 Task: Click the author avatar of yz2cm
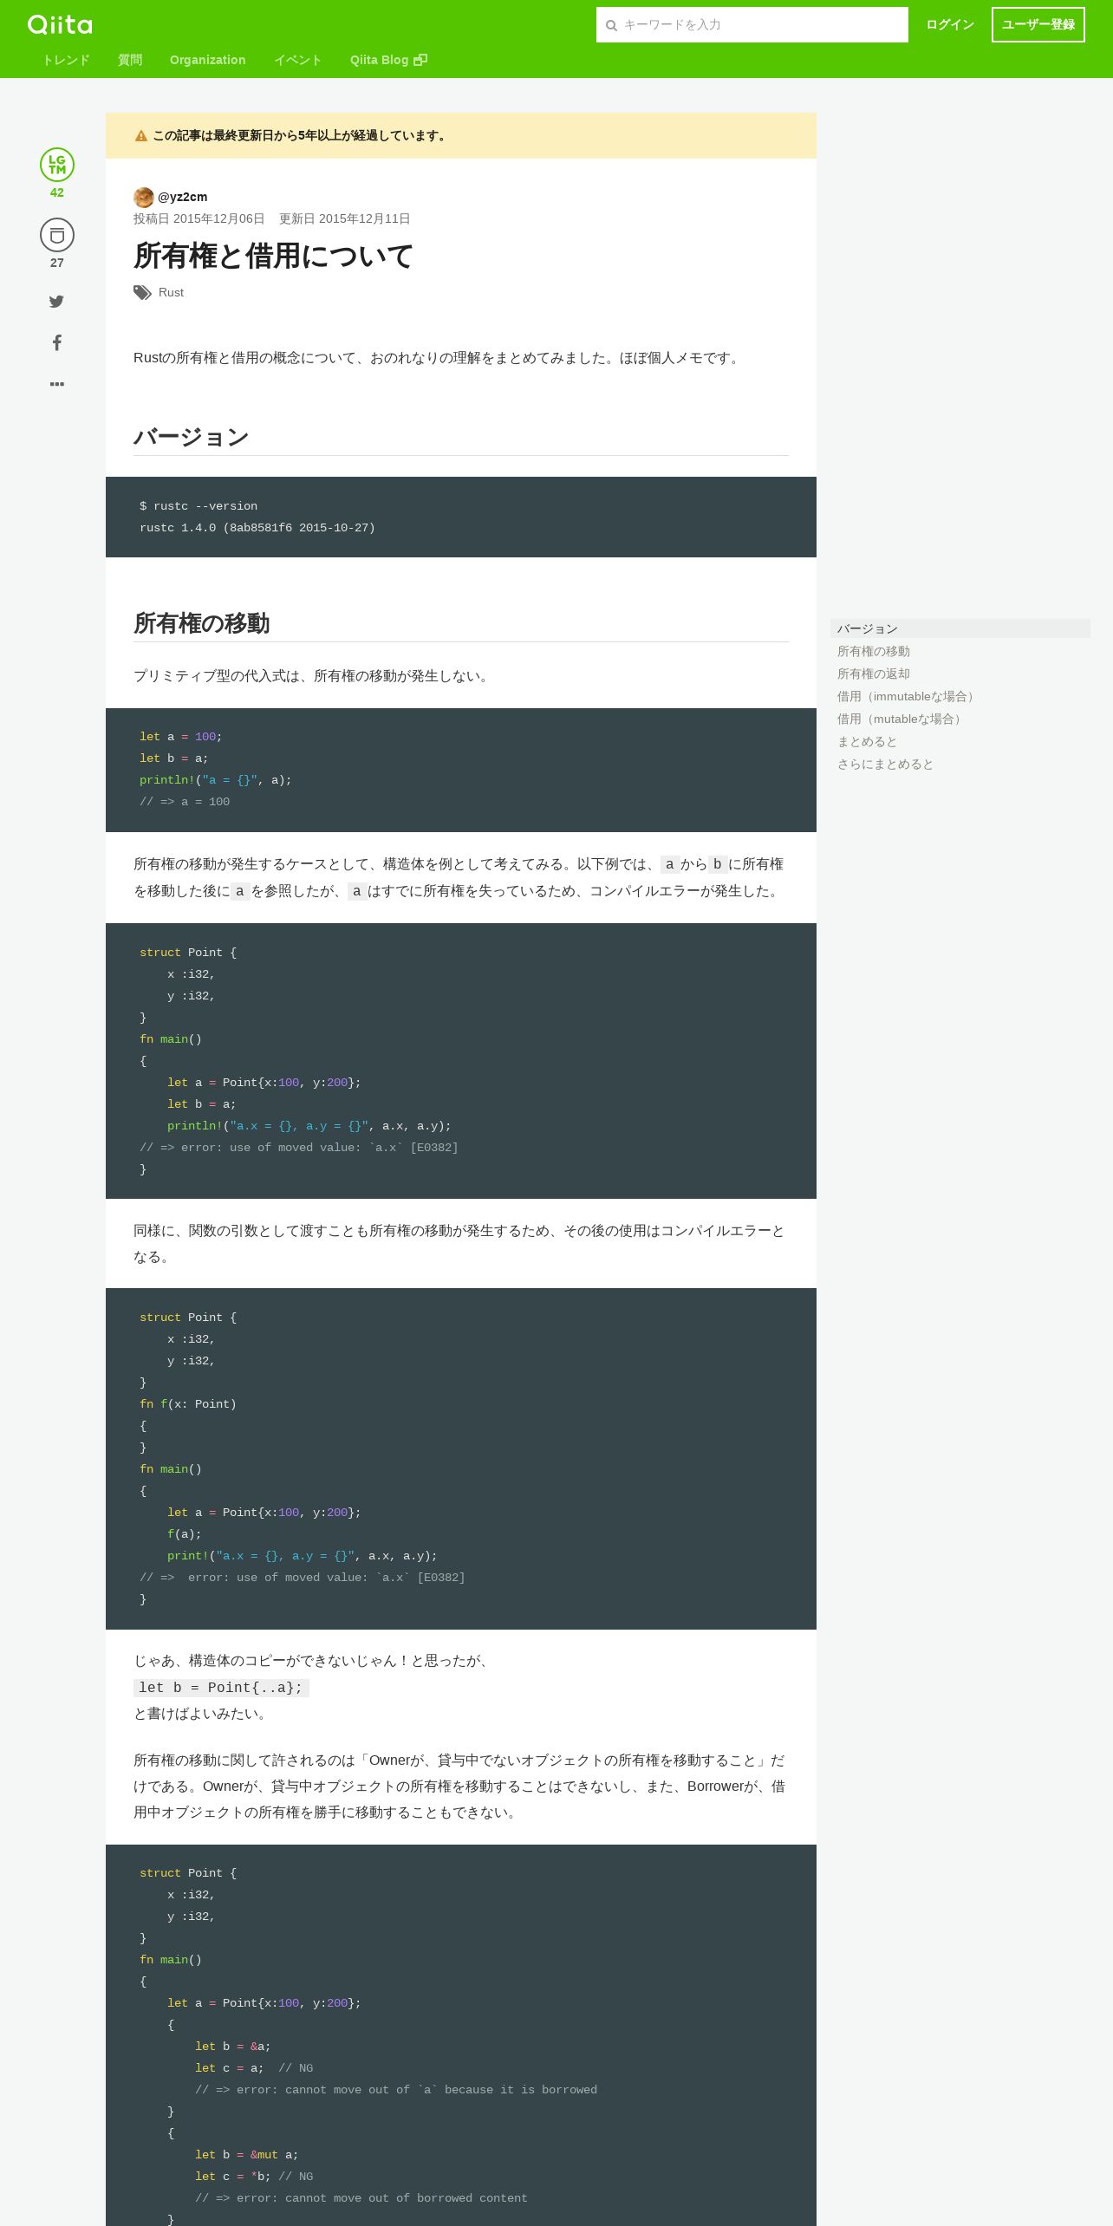[144, 197]
